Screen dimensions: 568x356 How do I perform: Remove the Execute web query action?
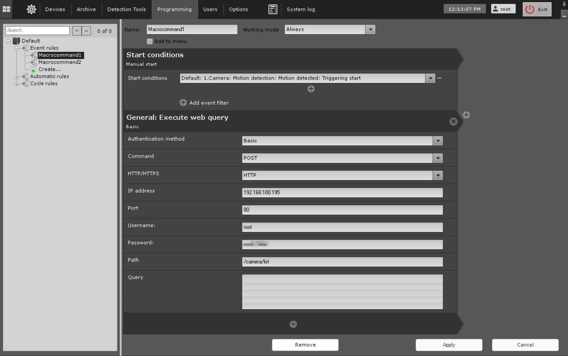(453, 122)
